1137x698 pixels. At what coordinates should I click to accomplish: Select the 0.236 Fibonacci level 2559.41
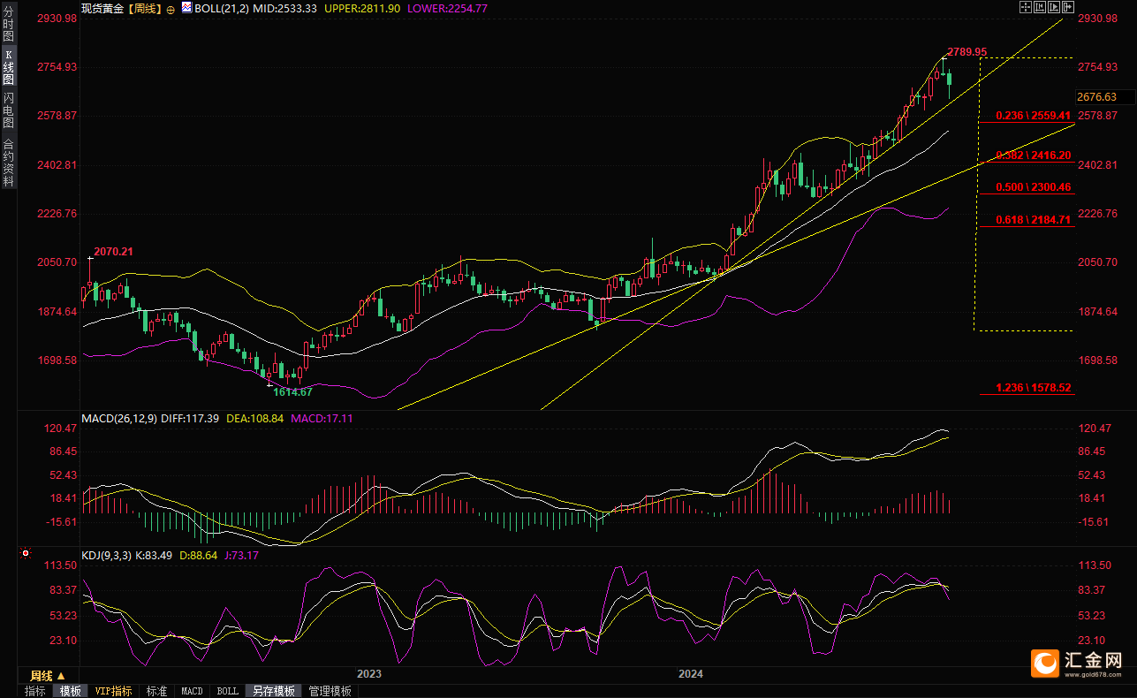pos(1033,116)
